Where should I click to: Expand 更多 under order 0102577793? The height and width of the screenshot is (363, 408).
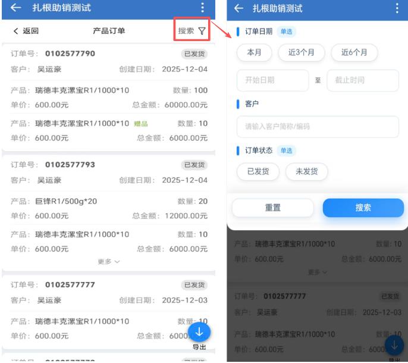point(109,261)
